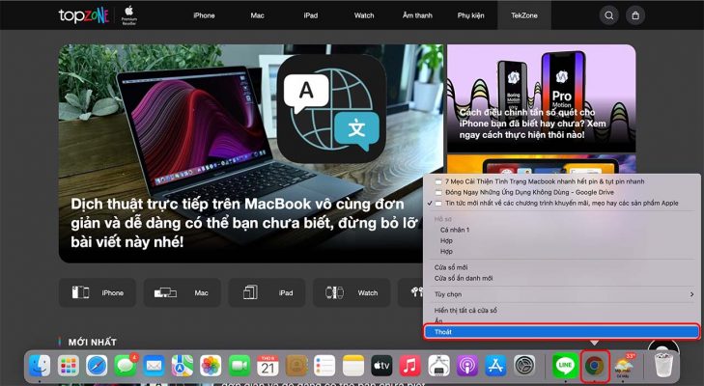Image resolution: width=704 pixels, height=386 pixels.
Task: Click the TopZone logo in the header
Action: click(81, 15)
